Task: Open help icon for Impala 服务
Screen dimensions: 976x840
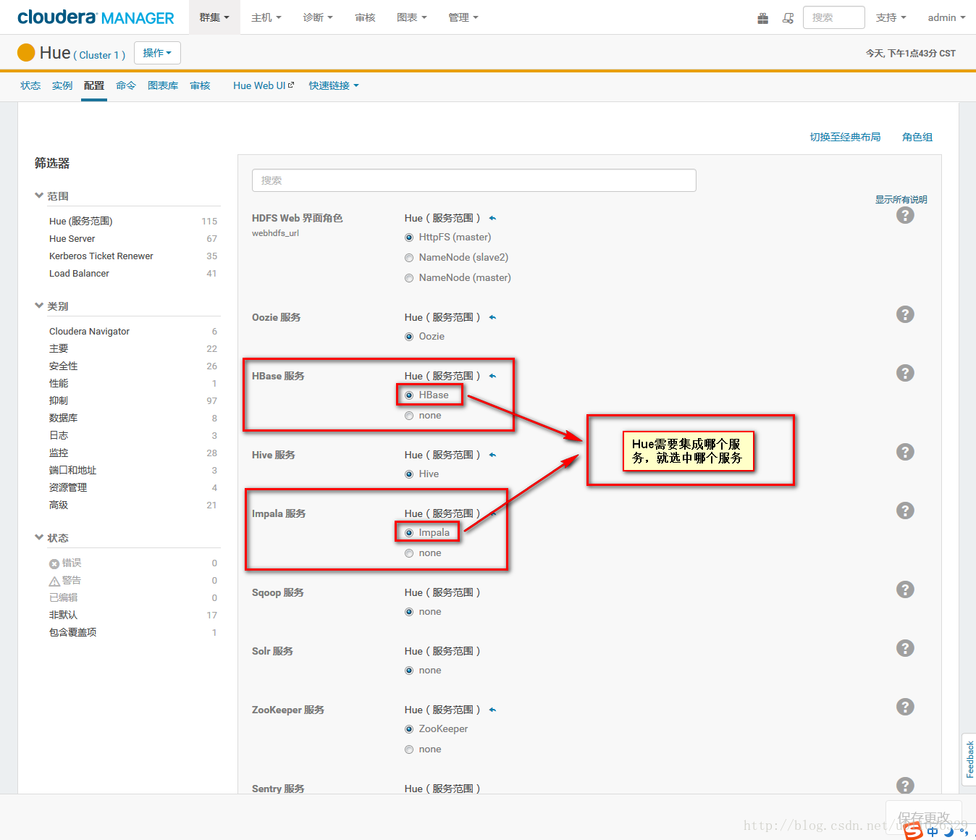Action: click(905, 511)
